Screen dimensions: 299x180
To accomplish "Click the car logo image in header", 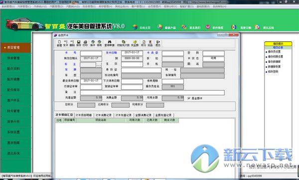I will point(25,24).
